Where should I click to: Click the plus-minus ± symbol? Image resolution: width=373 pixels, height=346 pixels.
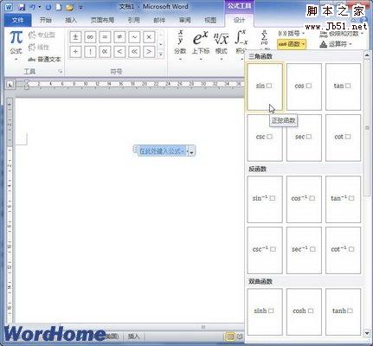pyautogui.click(x=75, y=37)
